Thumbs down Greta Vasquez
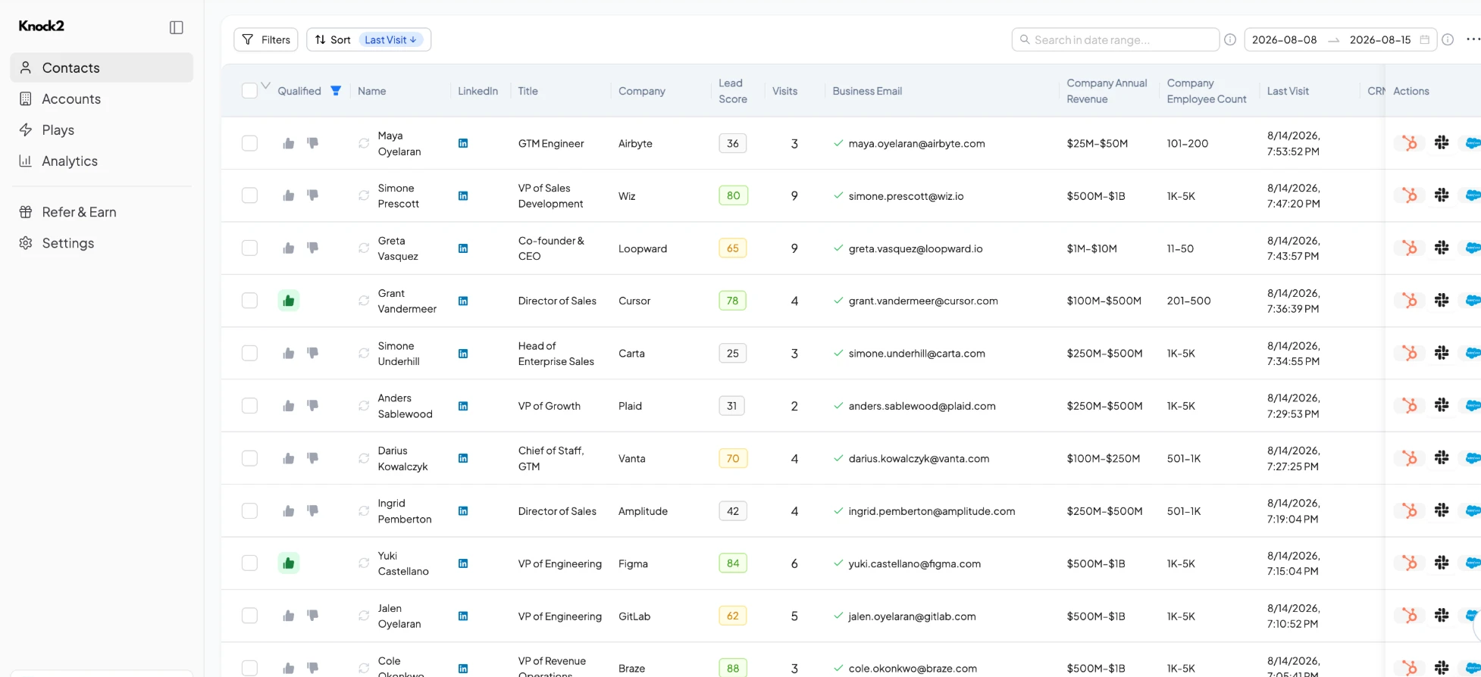 coord(312,248)
